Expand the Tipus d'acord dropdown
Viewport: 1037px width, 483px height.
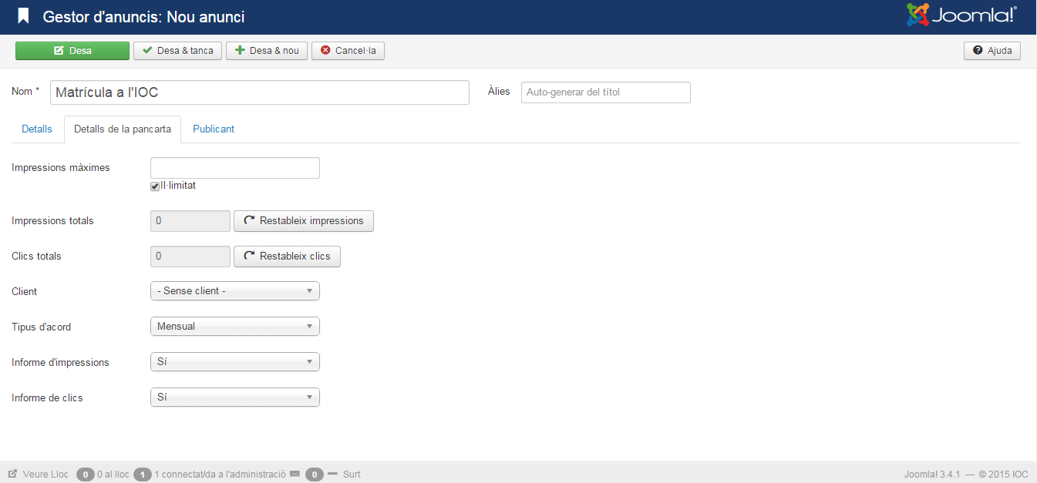click(x=234, y=327)
